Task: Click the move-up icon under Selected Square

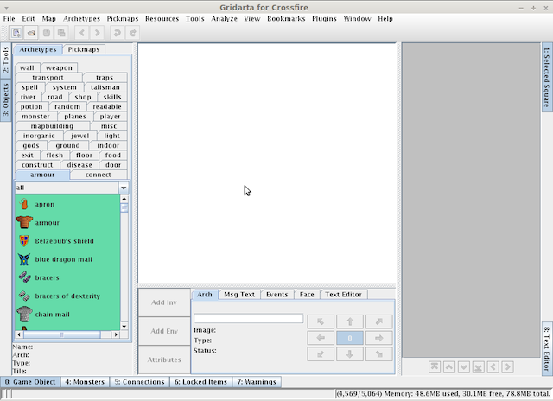Action: point(449,367)
